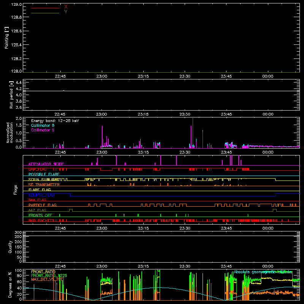Click the BAD_PACKETS flag label

(41, 220)
